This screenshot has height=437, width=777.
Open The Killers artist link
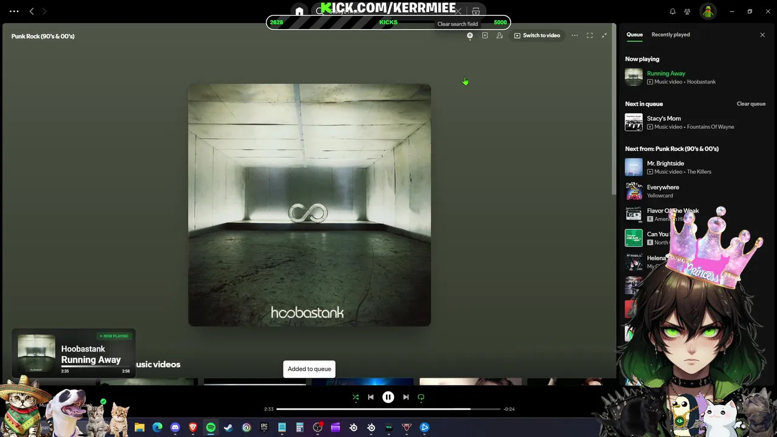coord(699,172)
